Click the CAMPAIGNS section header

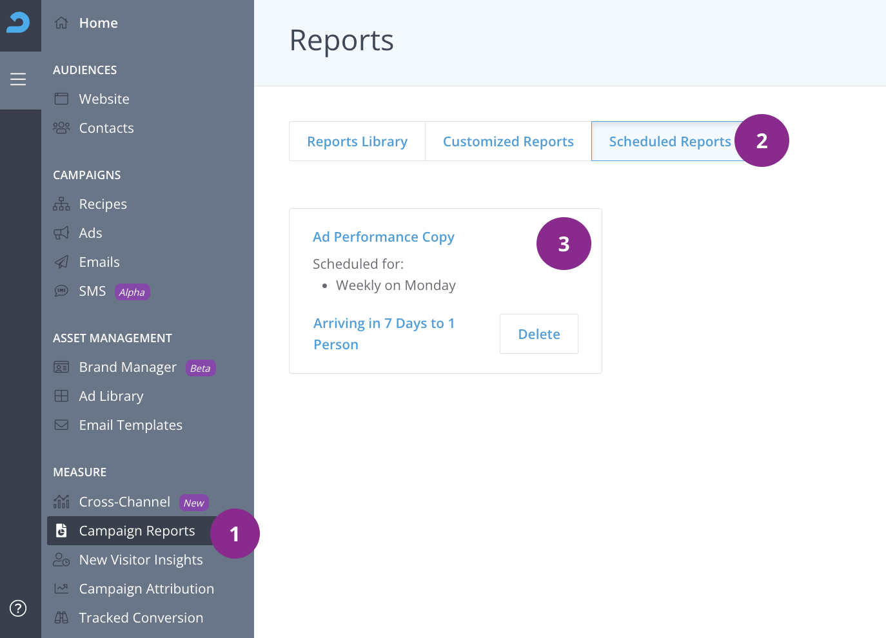point(87,175)
